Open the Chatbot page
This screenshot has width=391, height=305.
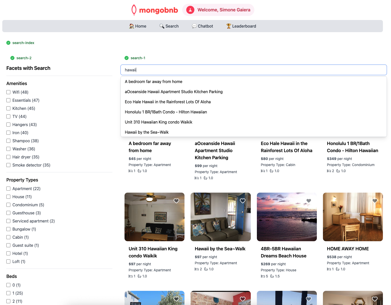[x=202, y=26]
